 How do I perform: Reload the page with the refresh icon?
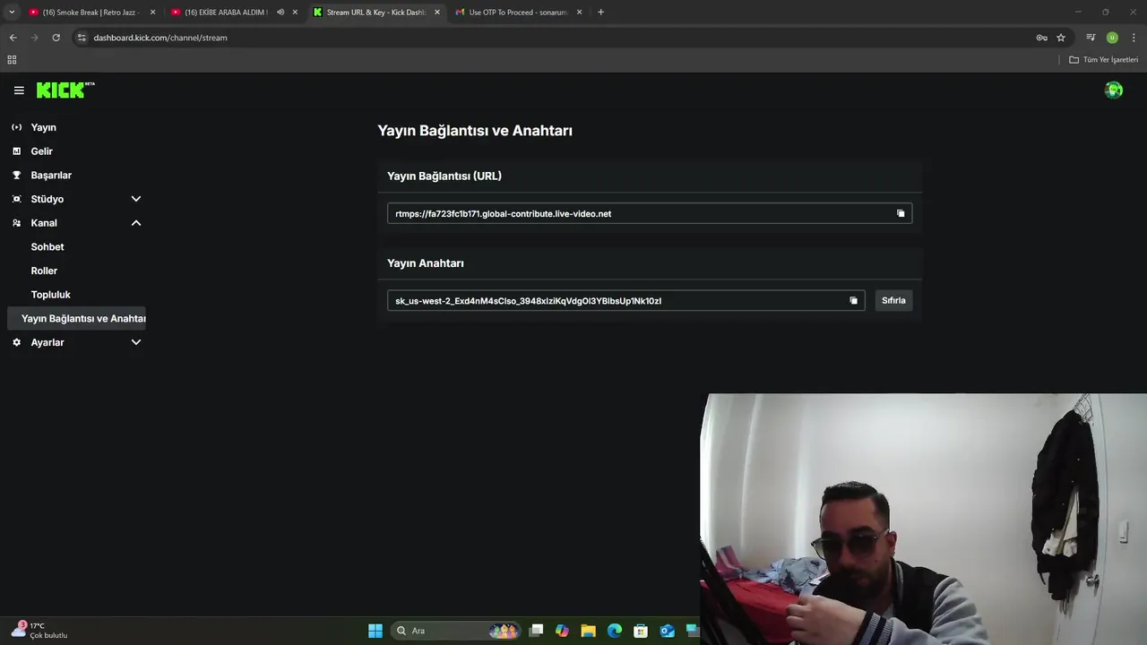[x=56, y=38]
